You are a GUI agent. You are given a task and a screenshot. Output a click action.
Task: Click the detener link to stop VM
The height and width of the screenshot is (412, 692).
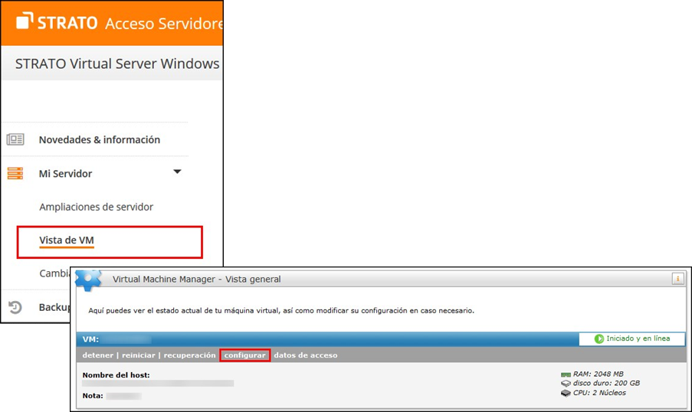[x=98, y=355]
